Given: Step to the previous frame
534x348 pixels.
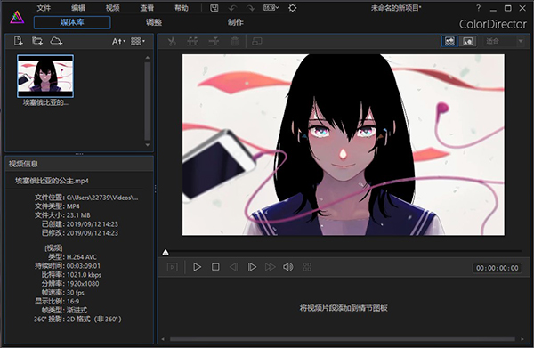Looking at the screenshot, I should pyautogui.click(x=233, y=267).
